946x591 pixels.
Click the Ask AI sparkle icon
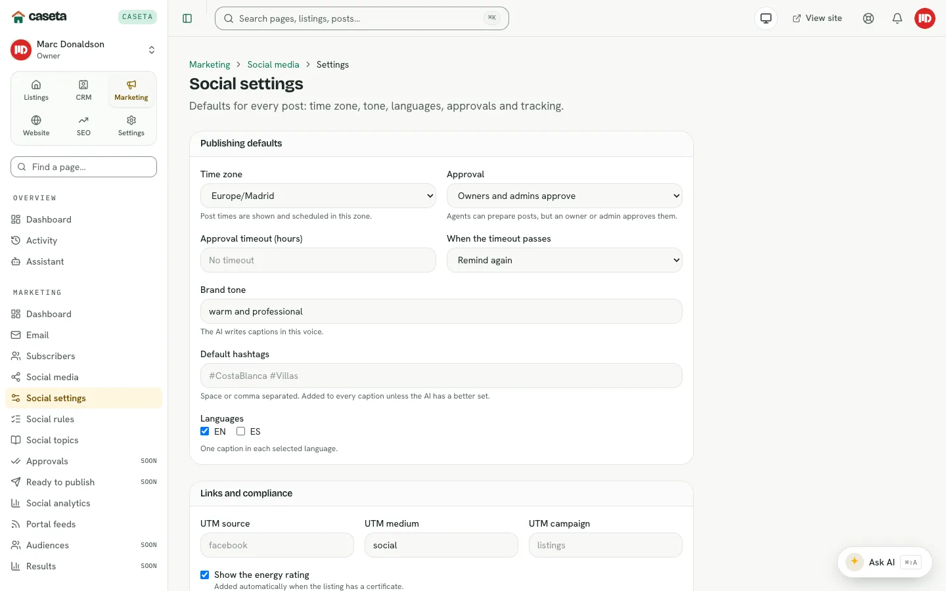855,562
